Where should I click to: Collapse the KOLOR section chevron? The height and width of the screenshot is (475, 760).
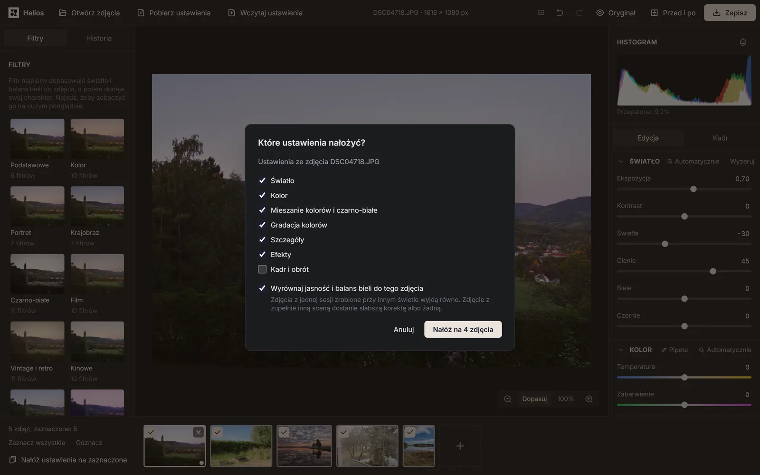621,350
